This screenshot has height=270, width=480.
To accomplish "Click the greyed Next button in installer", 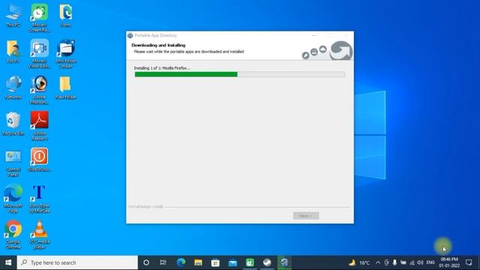I will point(306,216).
